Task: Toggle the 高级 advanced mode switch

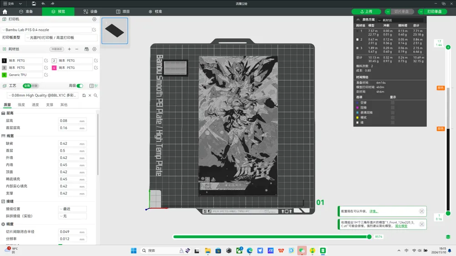Action: tap(80, 86)
